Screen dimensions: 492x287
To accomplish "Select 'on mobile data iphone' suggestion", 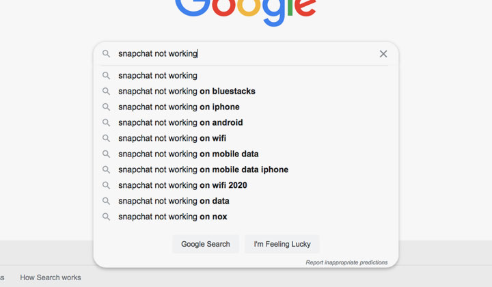I will point(246,169).
